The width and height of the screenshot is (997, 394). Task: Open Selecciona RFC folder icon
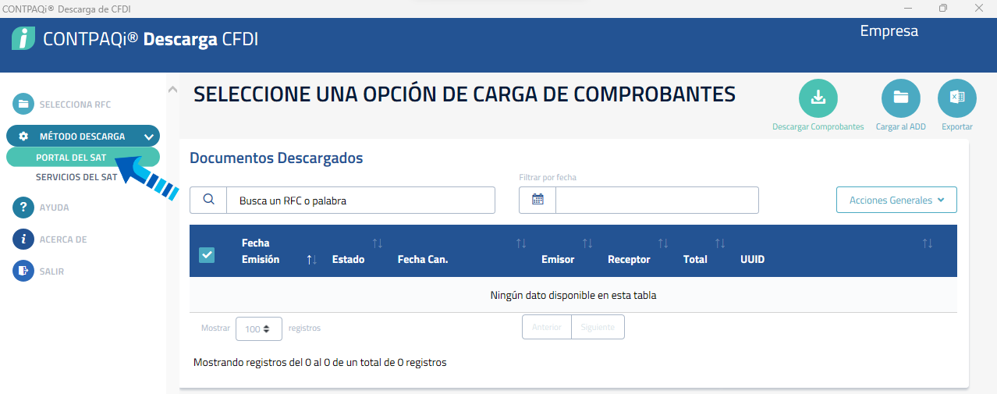(23, 104)
